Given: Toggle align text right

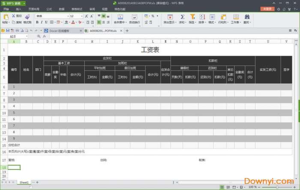Looking at the screenshot, I should (108, 22).
